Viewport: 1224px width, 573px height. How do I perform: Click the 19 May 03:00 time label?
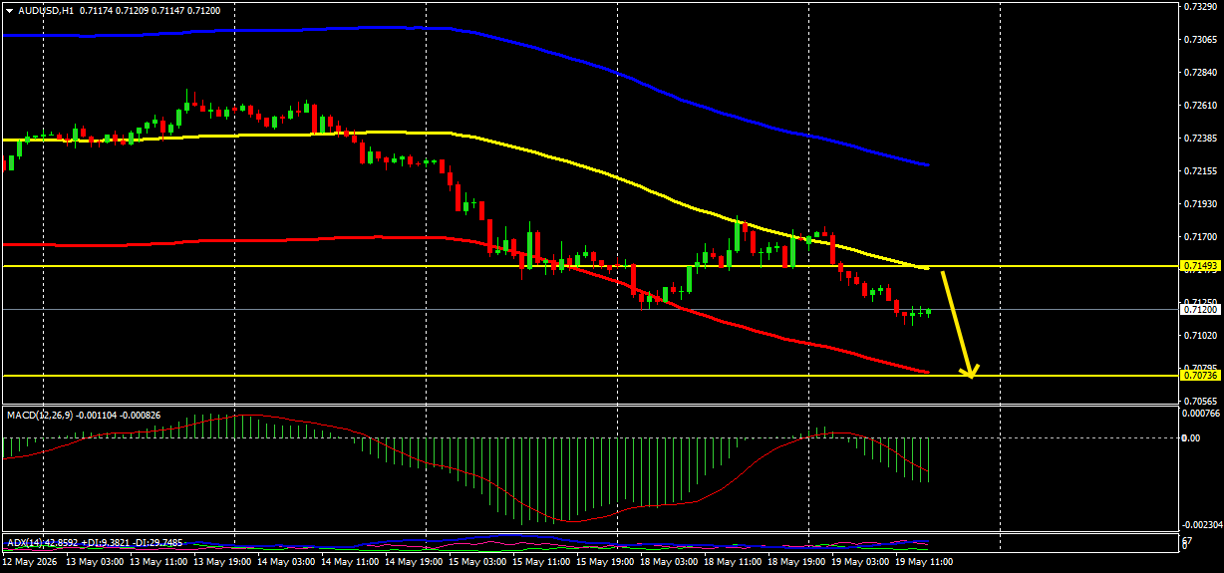tap(861, 563)
